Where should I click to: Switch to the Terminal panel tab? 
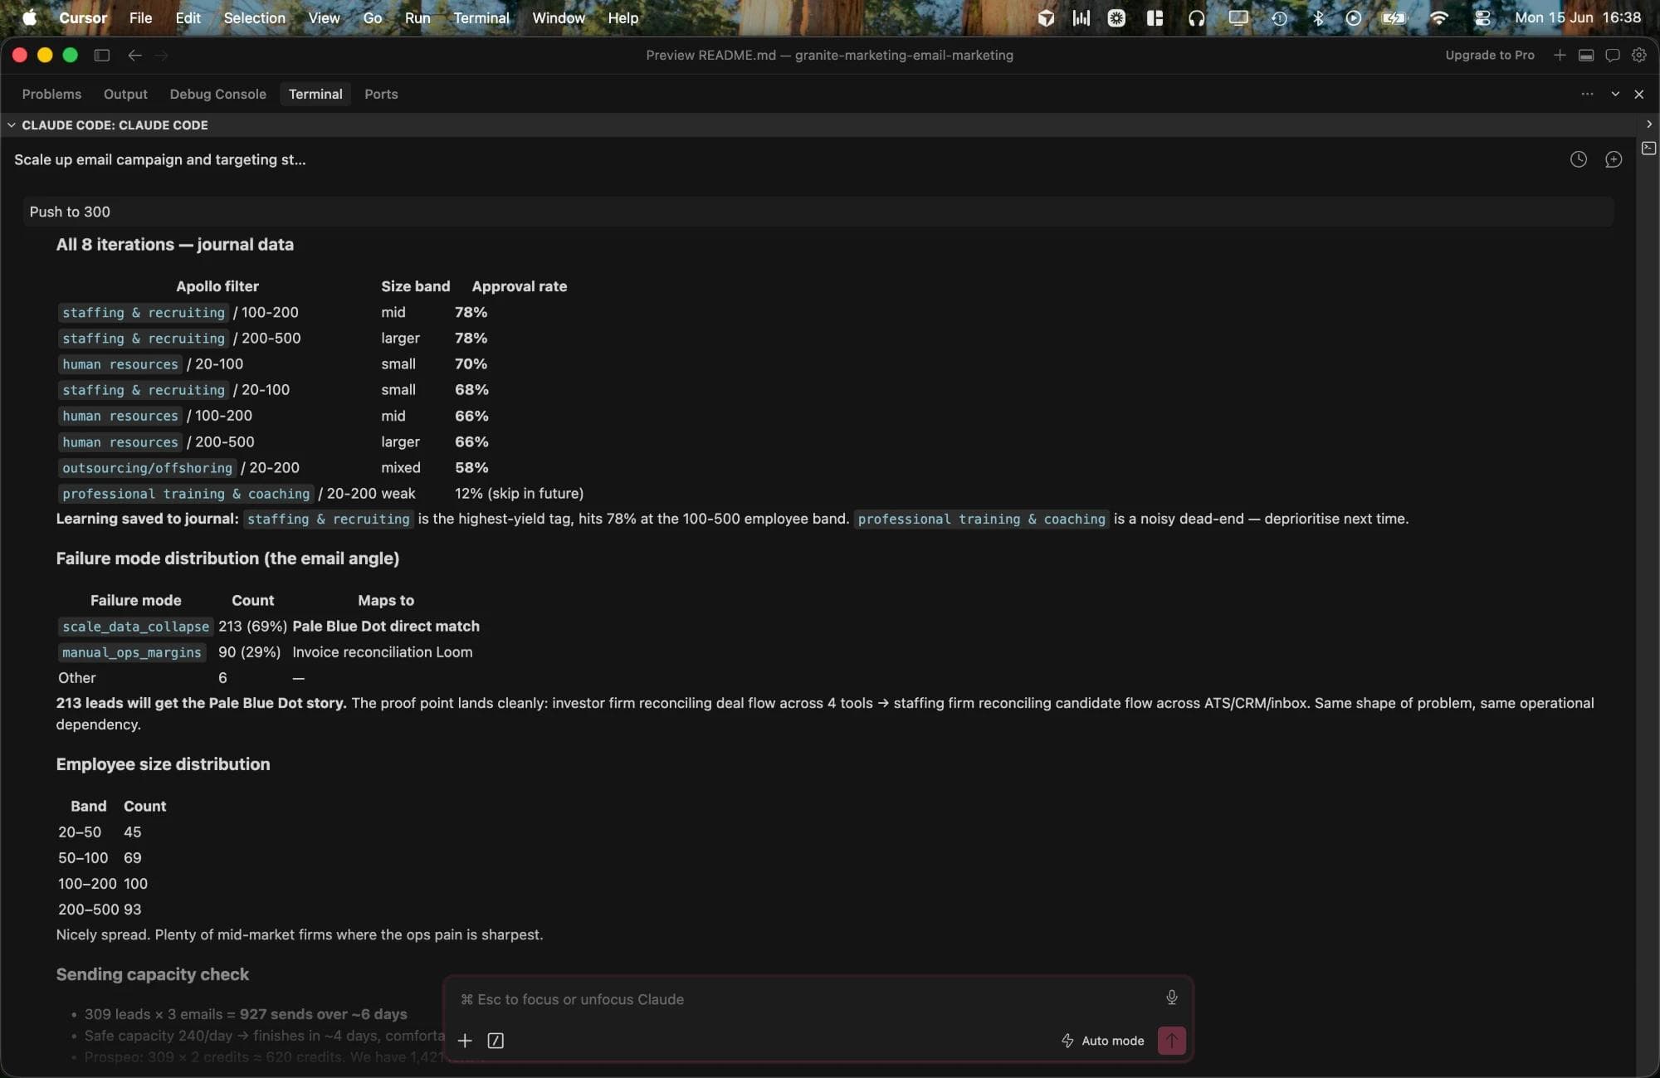coord(315,94)
